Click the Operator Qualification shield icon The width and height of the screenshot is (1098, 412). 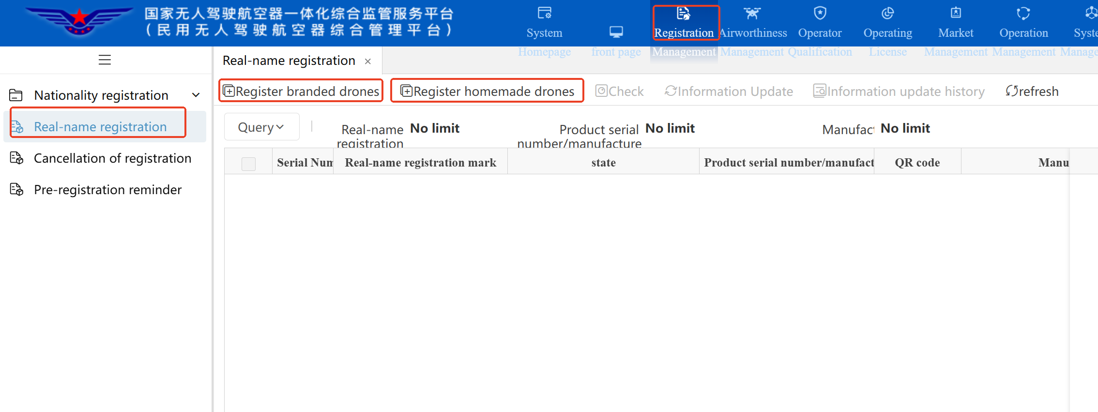pyautogui.click(x=820, y=13)
